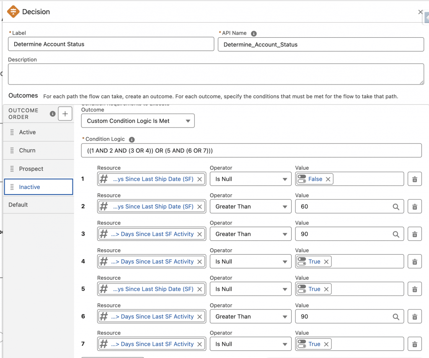The width and height of the screenshot is (429, 358).
Task: Add a new outcome with plus button
Action: tap(65, 114)
